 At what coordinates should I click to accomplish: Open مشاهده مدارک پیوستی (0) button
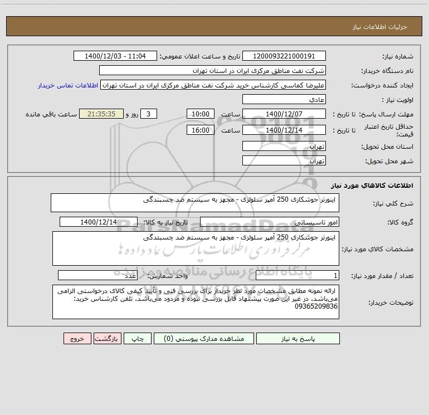point(204,339)
